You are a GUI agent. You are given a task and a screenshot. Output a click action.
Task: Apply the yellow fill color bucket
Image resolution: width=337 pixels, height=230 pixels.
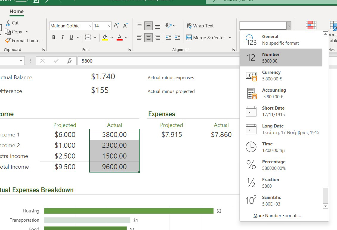pyautogui.click(x=105, y=37)
